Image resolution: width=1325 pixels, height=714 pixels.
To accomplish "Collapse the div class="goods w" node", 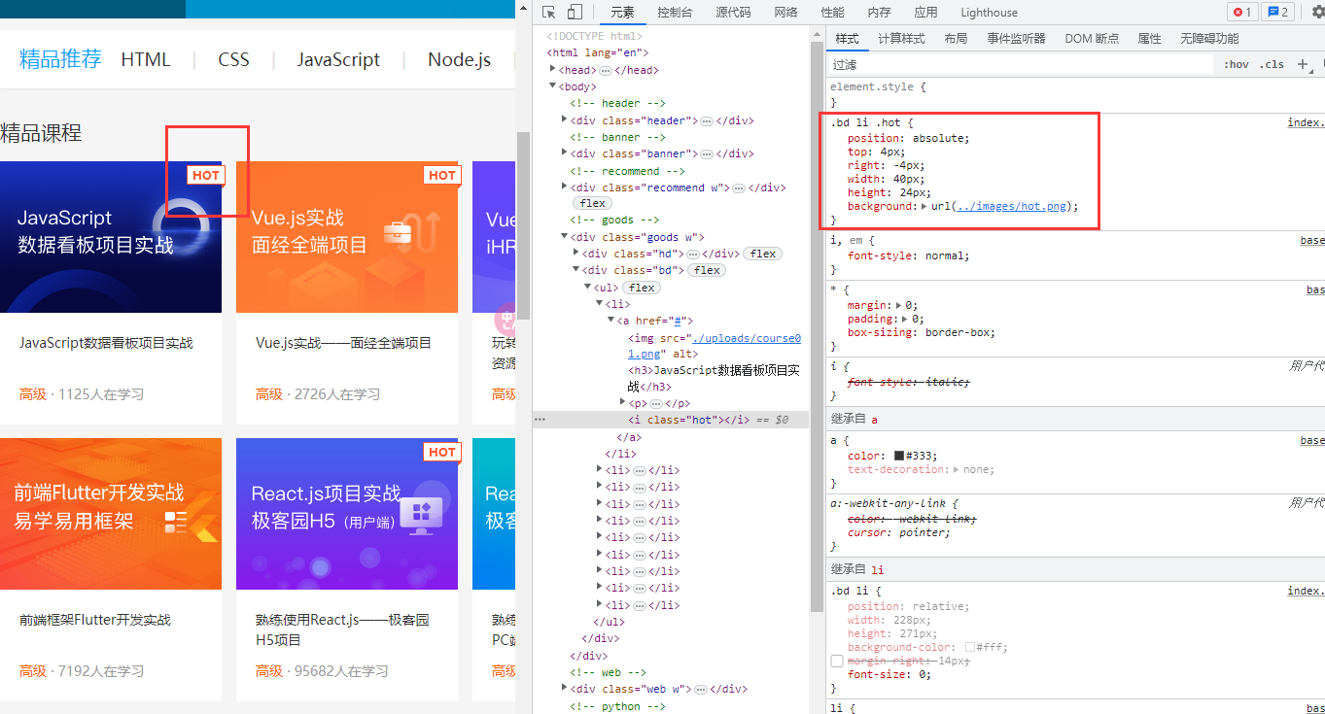I will coord(565,237).
